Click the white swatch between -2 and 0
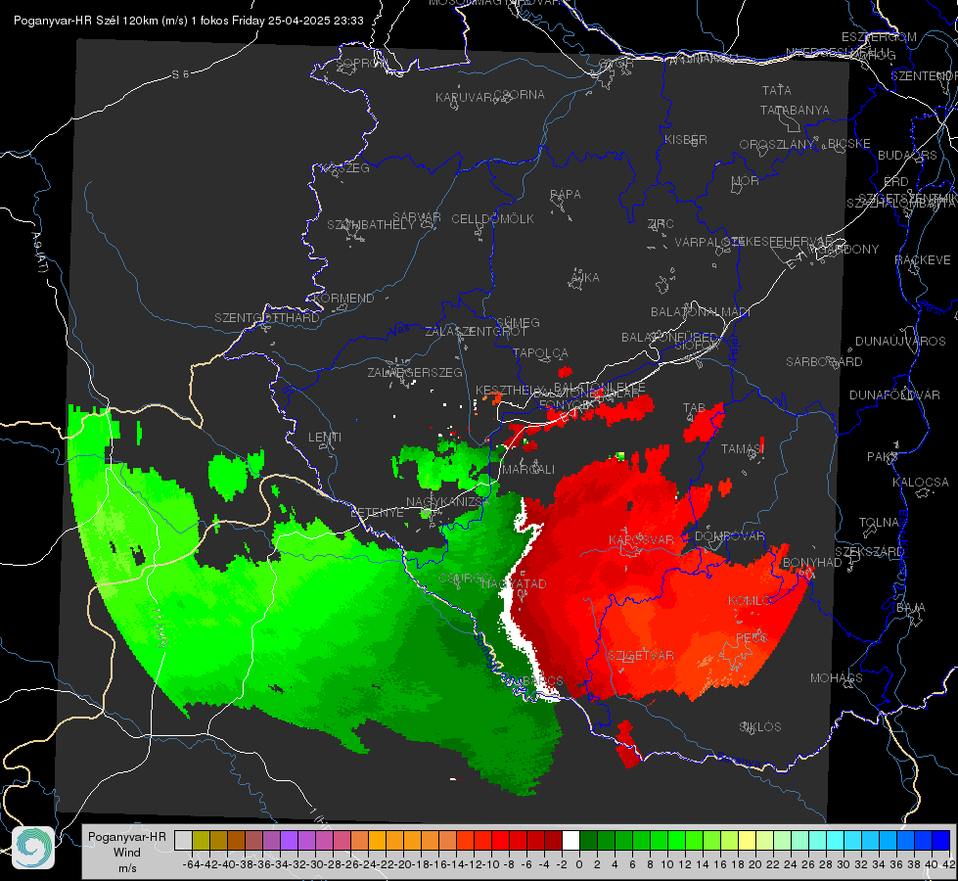The image size is (958, 881). pyautogui.click(x=570, y=840)
